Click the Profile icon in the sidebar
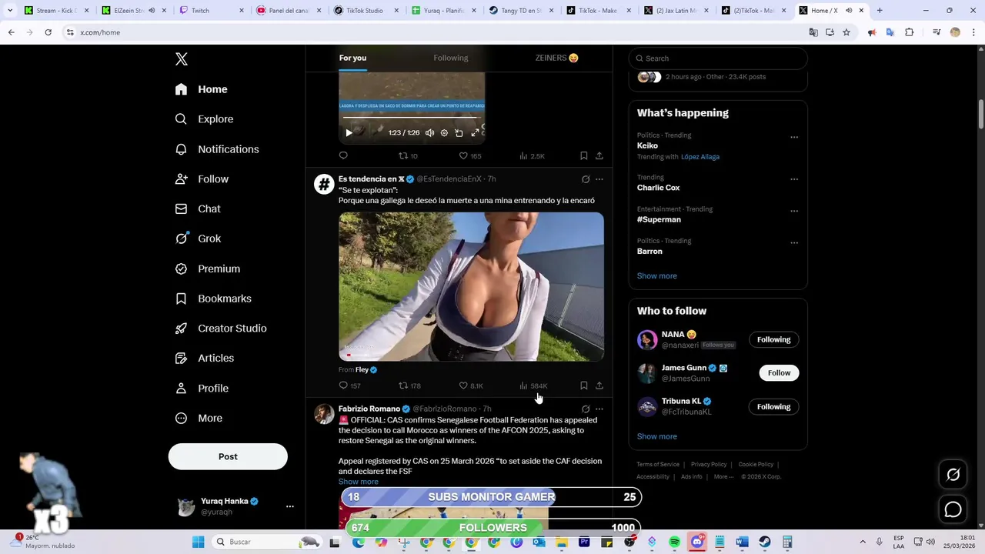Image resolution: width=985 pixels, height=554 pixels. [181, 389]
